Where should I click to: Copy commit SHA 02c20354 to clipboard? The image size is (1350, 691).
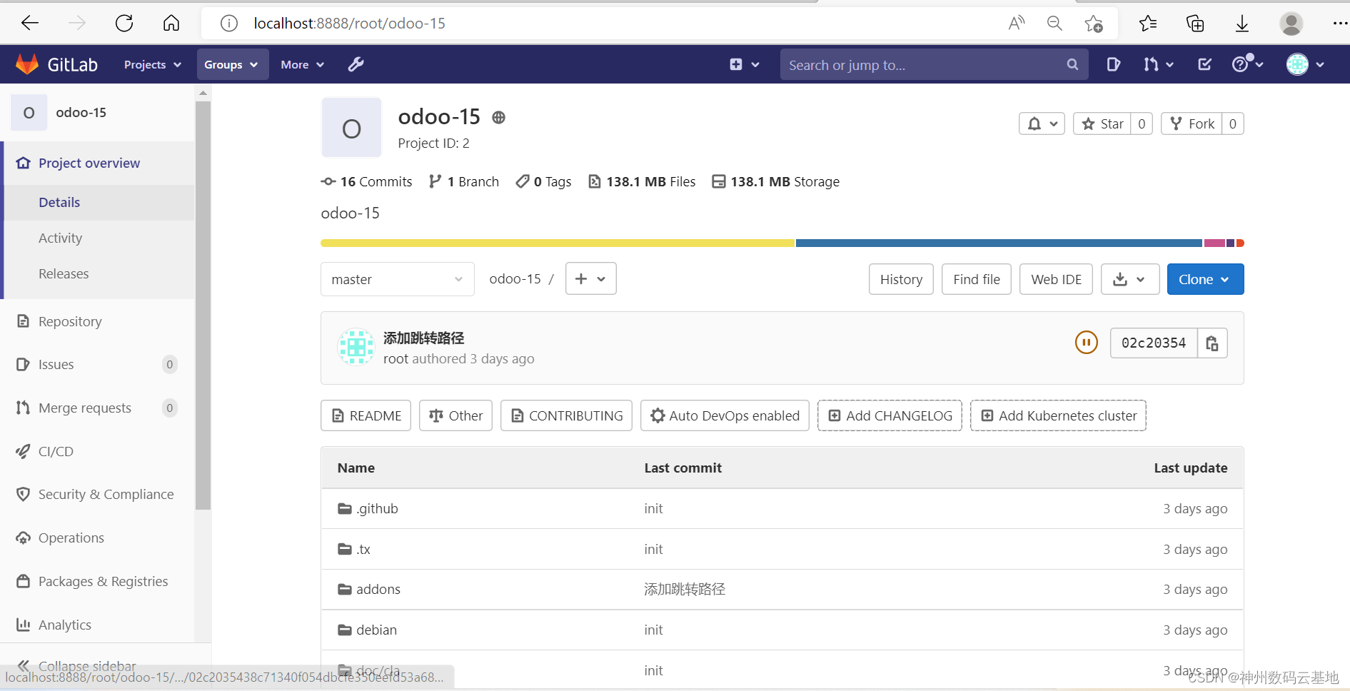1212,343
